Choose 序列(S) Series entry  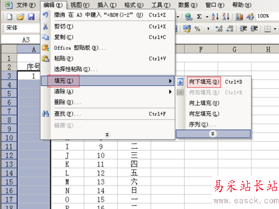coord(213,124)
